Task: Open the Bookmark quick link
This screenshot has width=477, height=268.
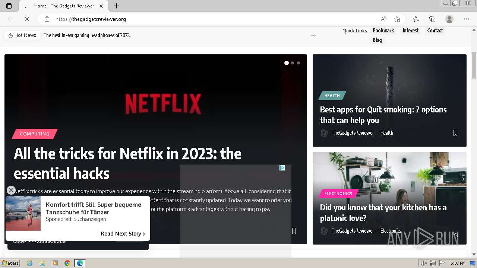Action: [383, 31]
